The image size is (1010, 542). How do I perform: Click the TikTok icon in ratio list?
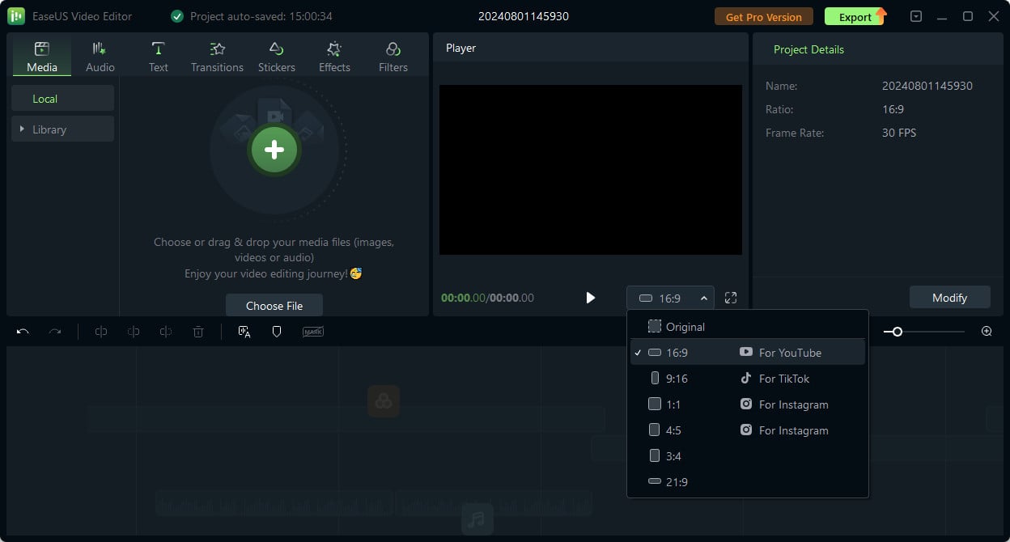746,378
